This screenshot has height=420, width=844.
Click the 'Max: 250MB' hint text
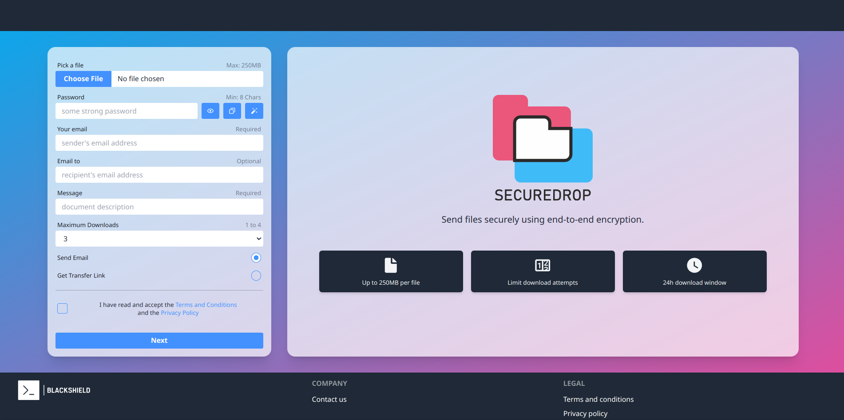[244, 65]
